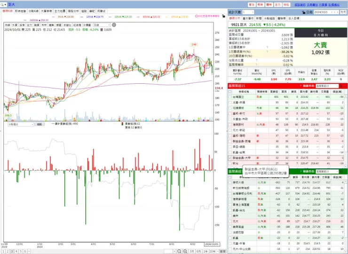Click the 10MA legend color line
348x254 pixels.
click(82, 16)
